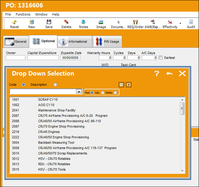Click the help question mark icon

tap(157, 73)
